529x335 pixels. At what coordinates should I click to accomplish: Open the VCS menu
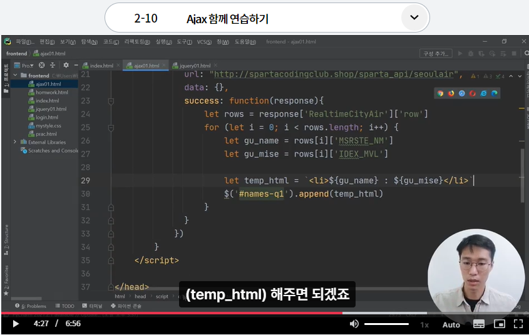pyautogui.click(x=204, y=42)
